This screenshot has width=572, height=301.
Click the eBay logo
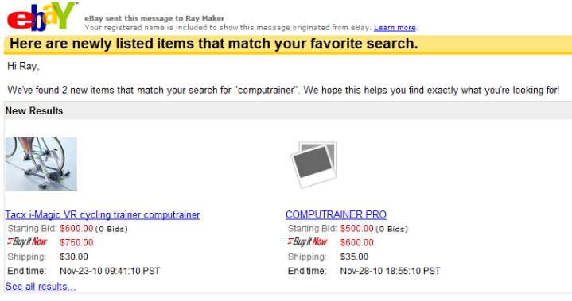[41, 17]
